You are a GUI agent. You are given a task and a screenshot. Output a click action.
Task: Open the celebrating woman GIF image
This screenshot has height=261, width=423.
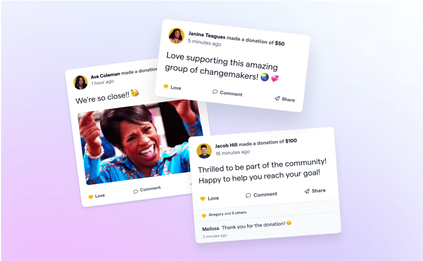140,142
